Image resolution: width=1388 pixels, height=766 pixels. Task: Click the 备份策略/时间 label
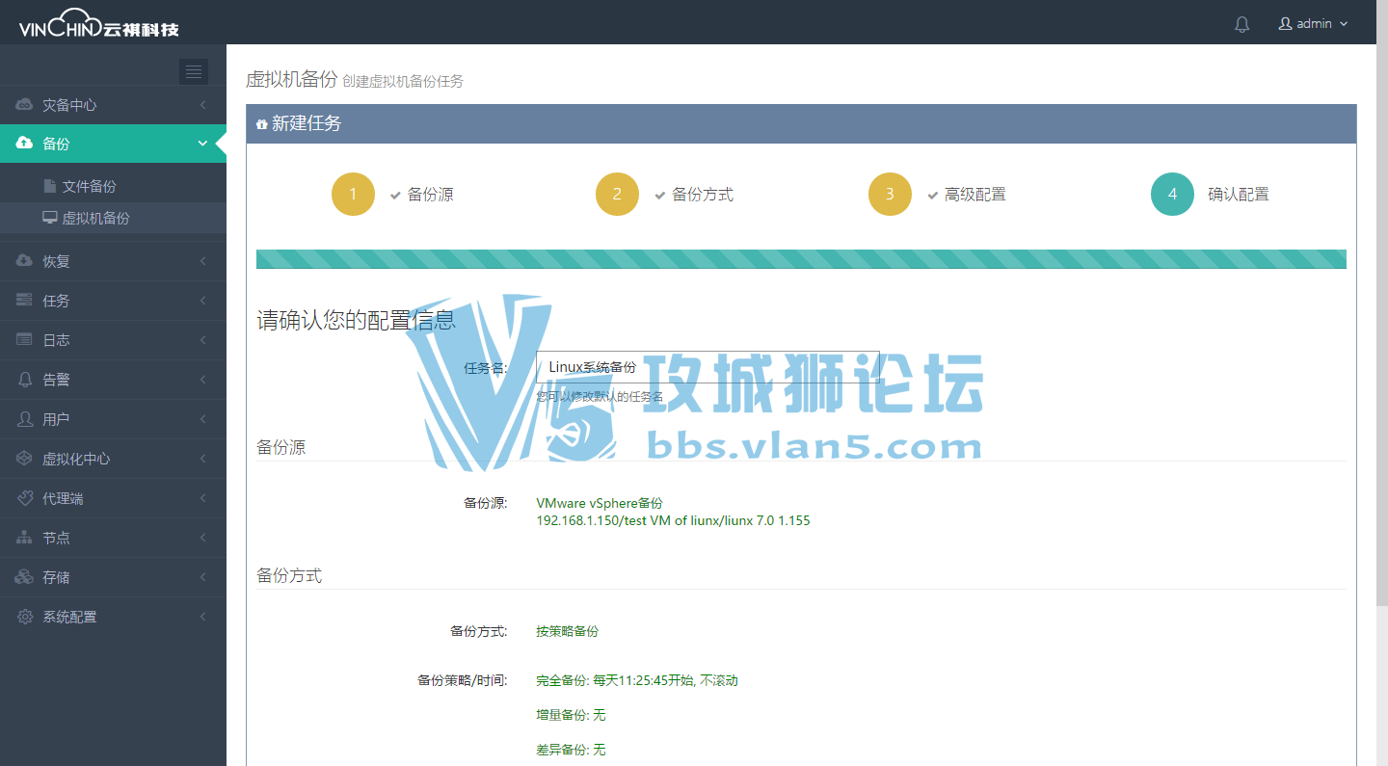(462, 680)
